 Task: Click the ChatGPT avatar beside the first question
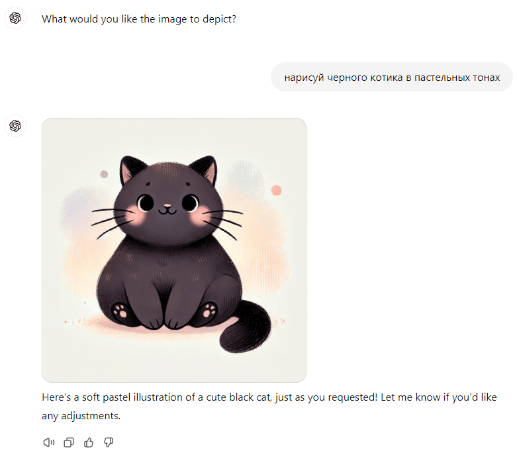click(15, 18)
